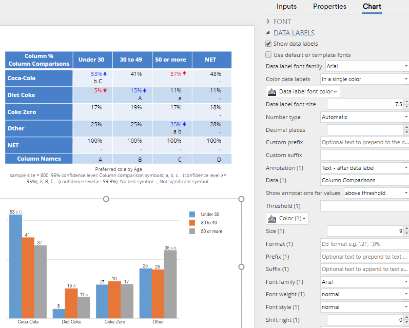This screenshot has width=409, height=328.
Task: Click the Threshold (1) input field
Action: tap(364, 206)
